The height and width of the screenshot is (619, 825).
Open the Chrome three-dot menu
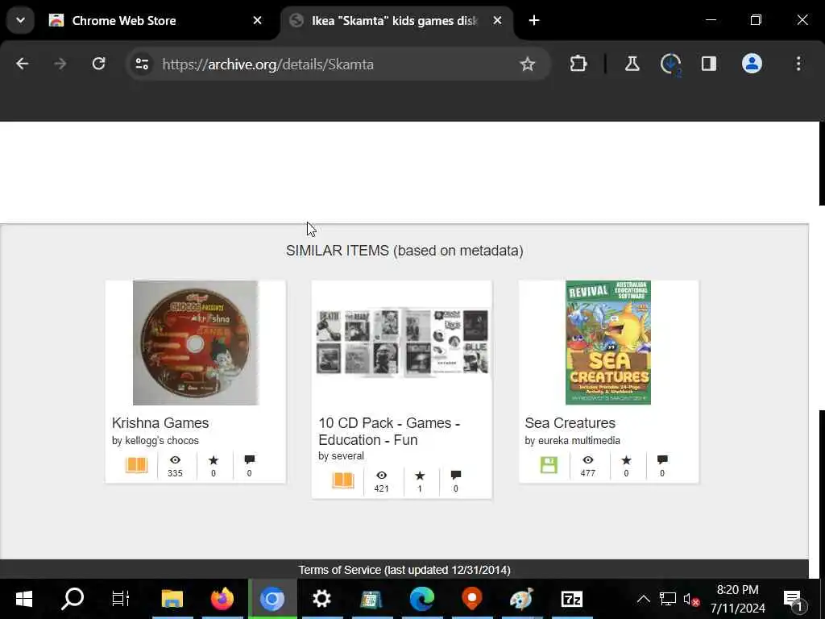(798, 64)
